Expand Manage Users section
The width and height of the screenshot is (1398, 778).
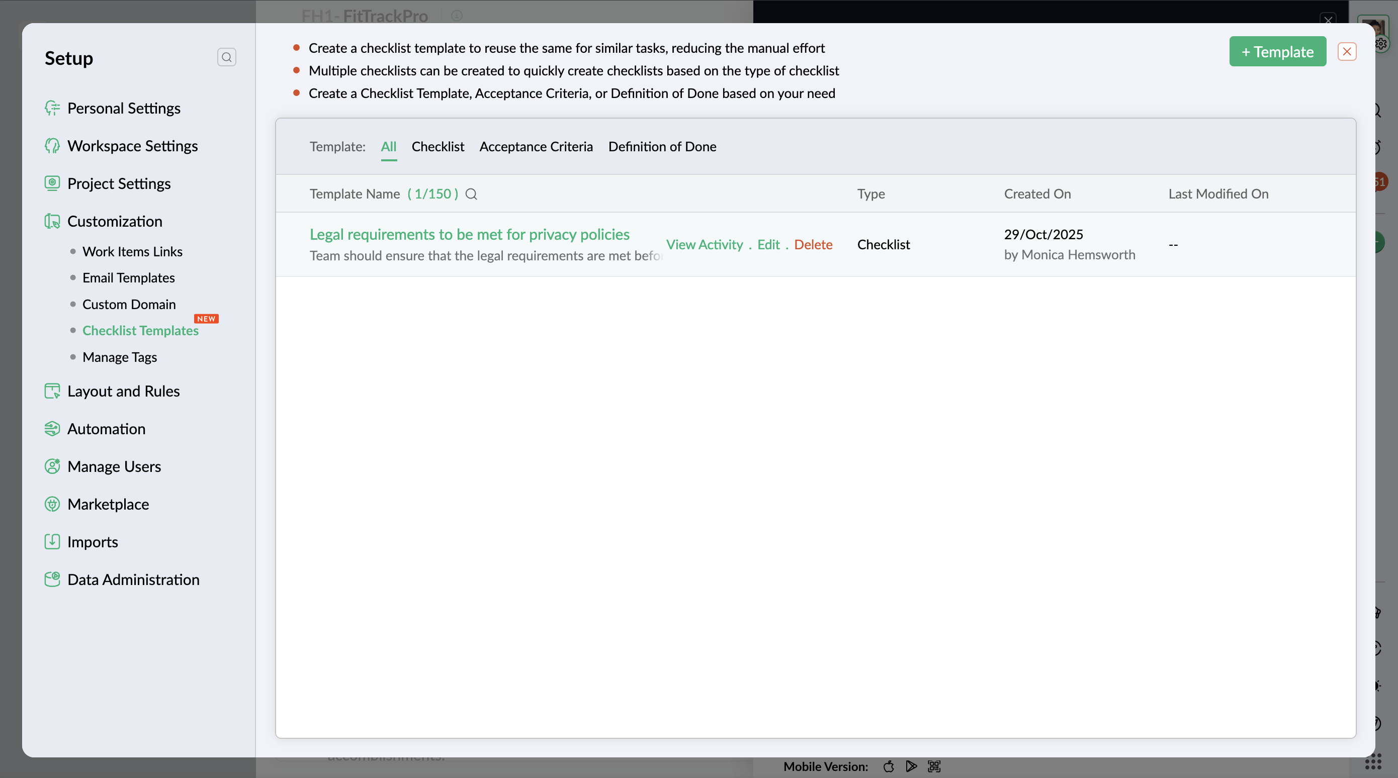click(x=114, y=466)
